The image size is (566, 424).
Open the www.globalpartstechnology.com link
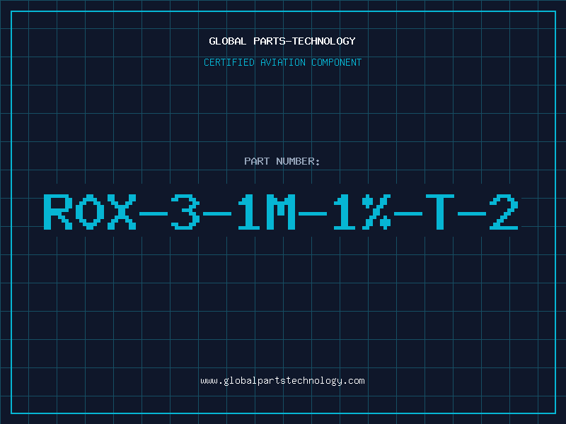pyautogui.click(x=282, y=381)
